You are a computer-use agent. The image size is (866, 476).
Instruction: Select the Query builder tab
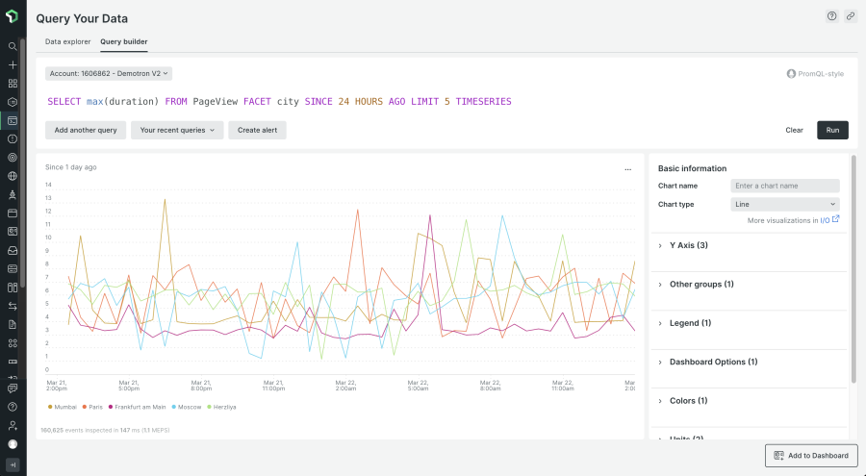(x=123, y=42)
